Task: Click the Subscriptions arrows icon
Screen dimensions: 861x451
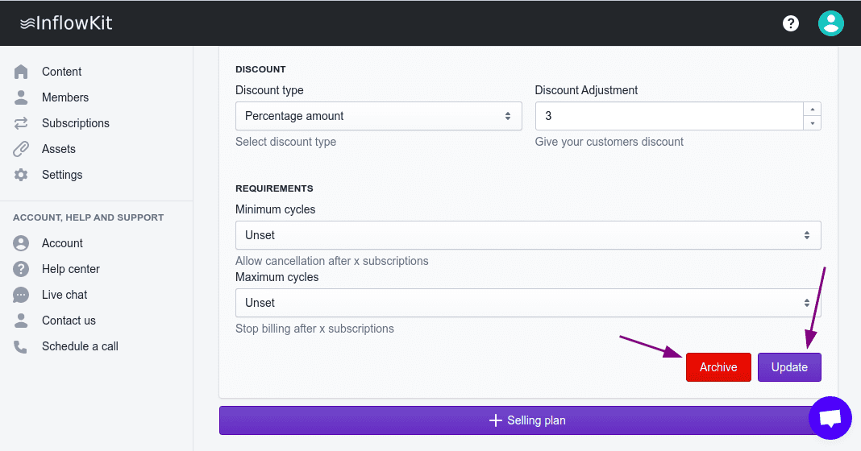Action: (x=22, y=123)
